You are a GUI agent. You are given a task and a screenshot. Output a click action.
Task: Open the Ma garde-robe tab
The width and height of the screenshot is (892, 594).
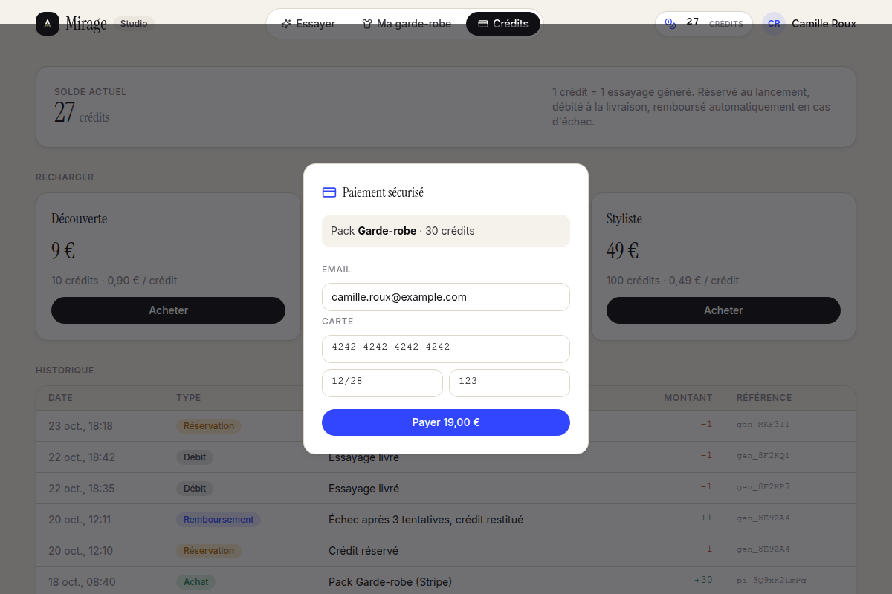coord(407,24)
